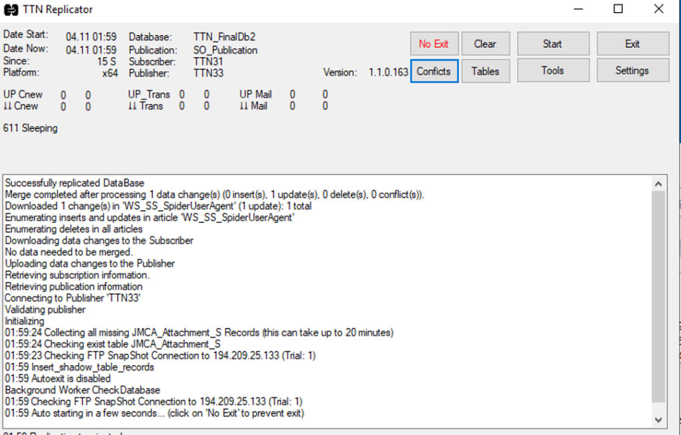Open the Tables button
Screen dimensions: 681x435
click(x=485, y=71)
